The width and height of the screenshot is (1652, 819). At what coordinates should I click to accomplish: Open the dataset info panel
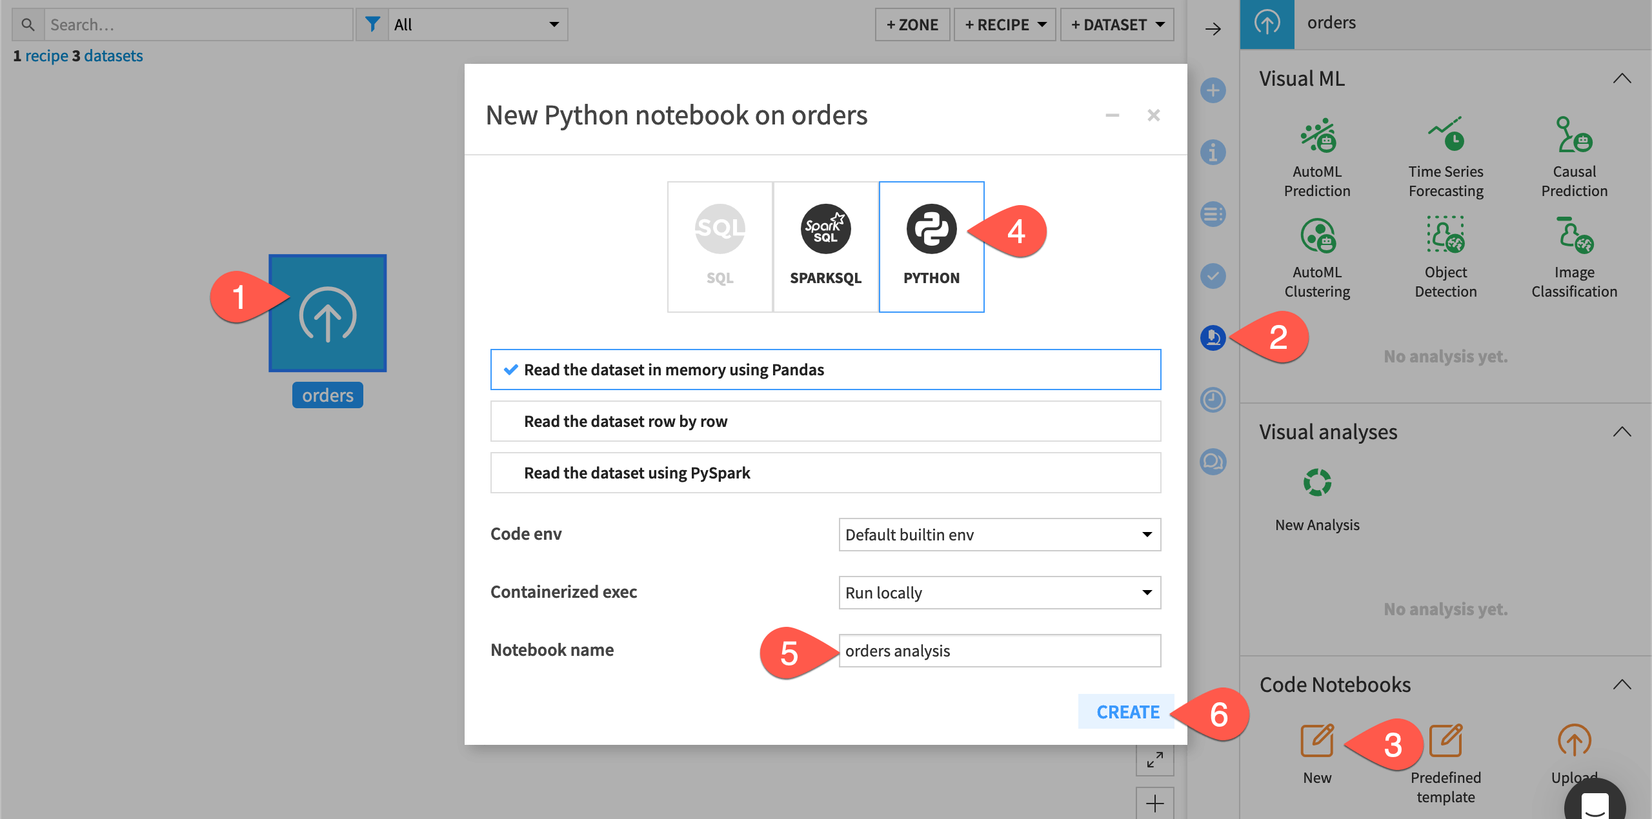(x=1213, y=153)
